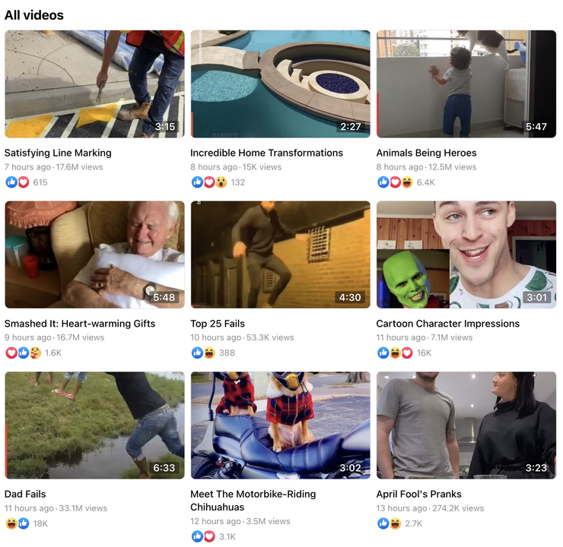Click the wow reaction under Incredible Home Transformations
This screenshot has width=563, height=547.
(x=221, y=182)
